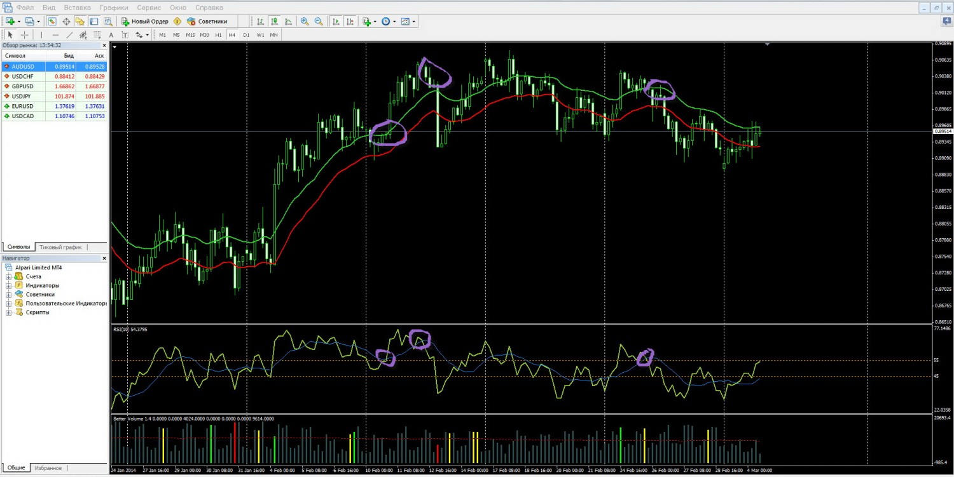
Task: Toggle the Terminal window icon
Action: pyautogui.click(x=94, y=21)
